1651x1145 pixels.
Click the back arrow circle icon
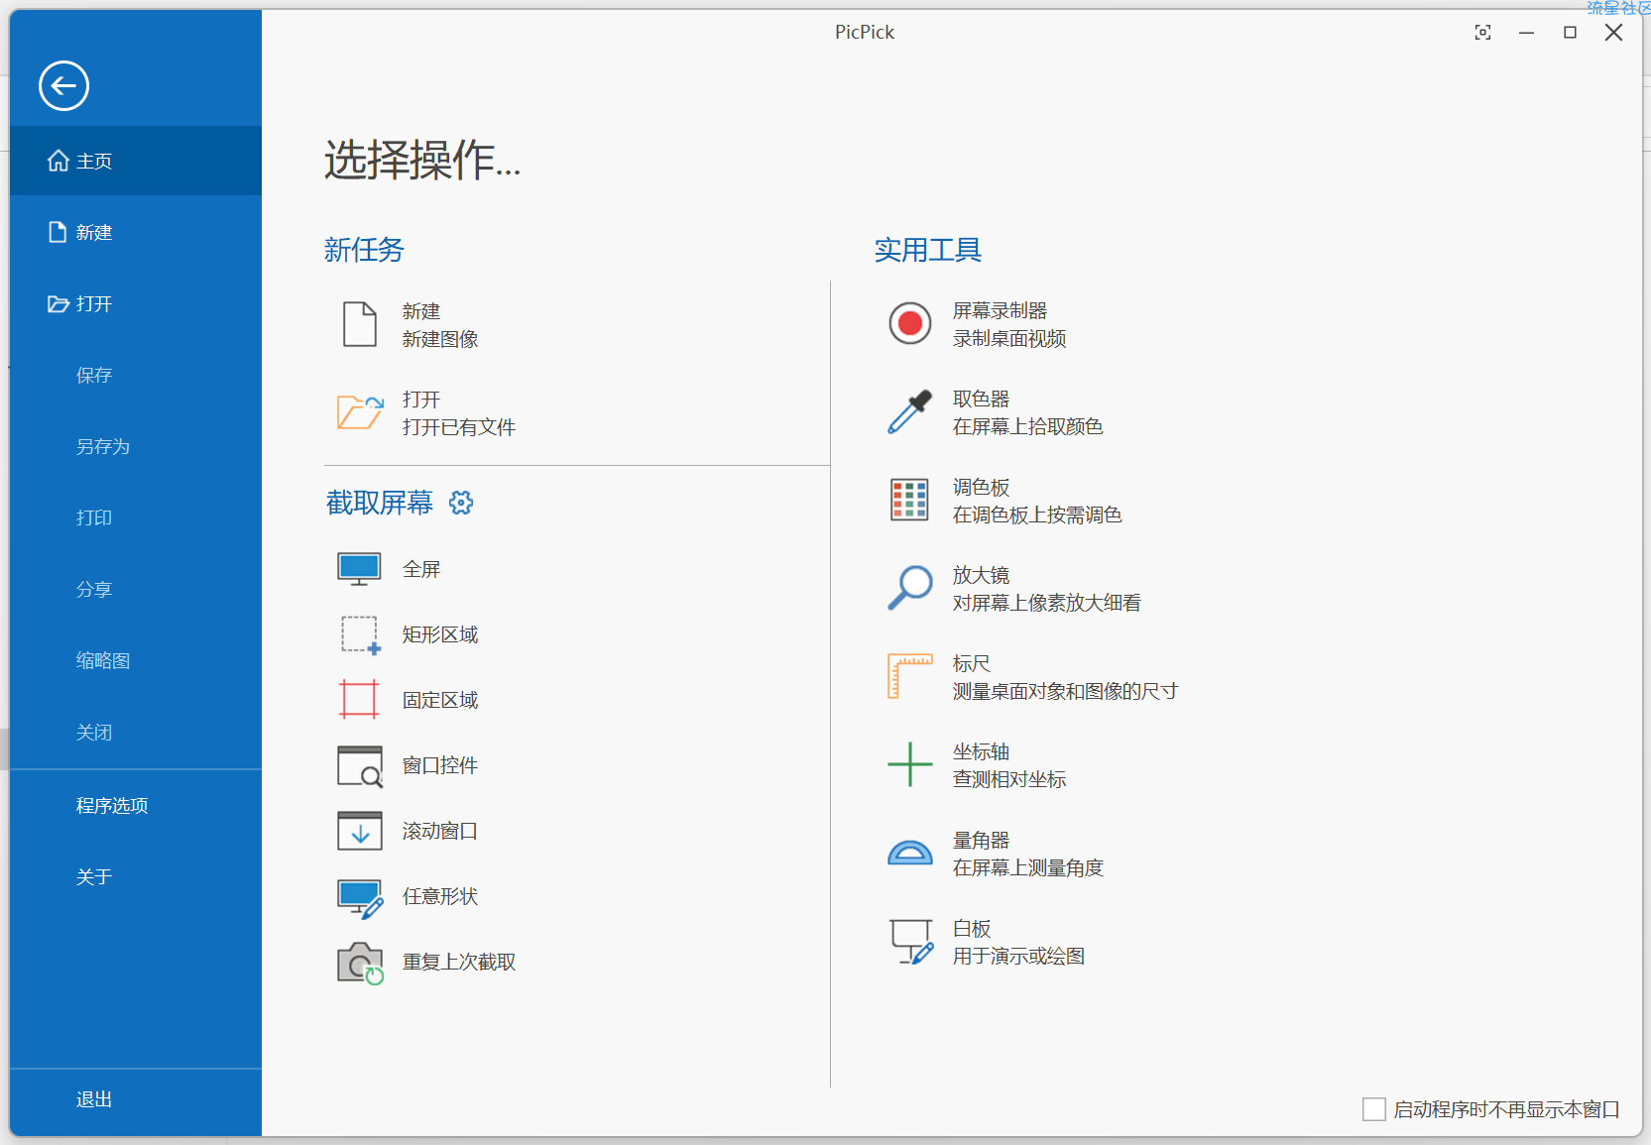point(63,86)
